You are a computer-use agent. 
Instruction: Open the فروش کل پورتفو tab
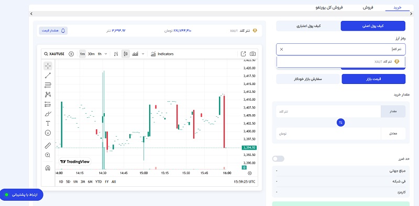tap(329, 7)
